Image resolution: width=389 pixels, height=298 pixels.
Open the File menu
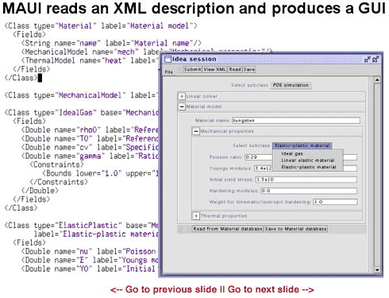[169, 72]
